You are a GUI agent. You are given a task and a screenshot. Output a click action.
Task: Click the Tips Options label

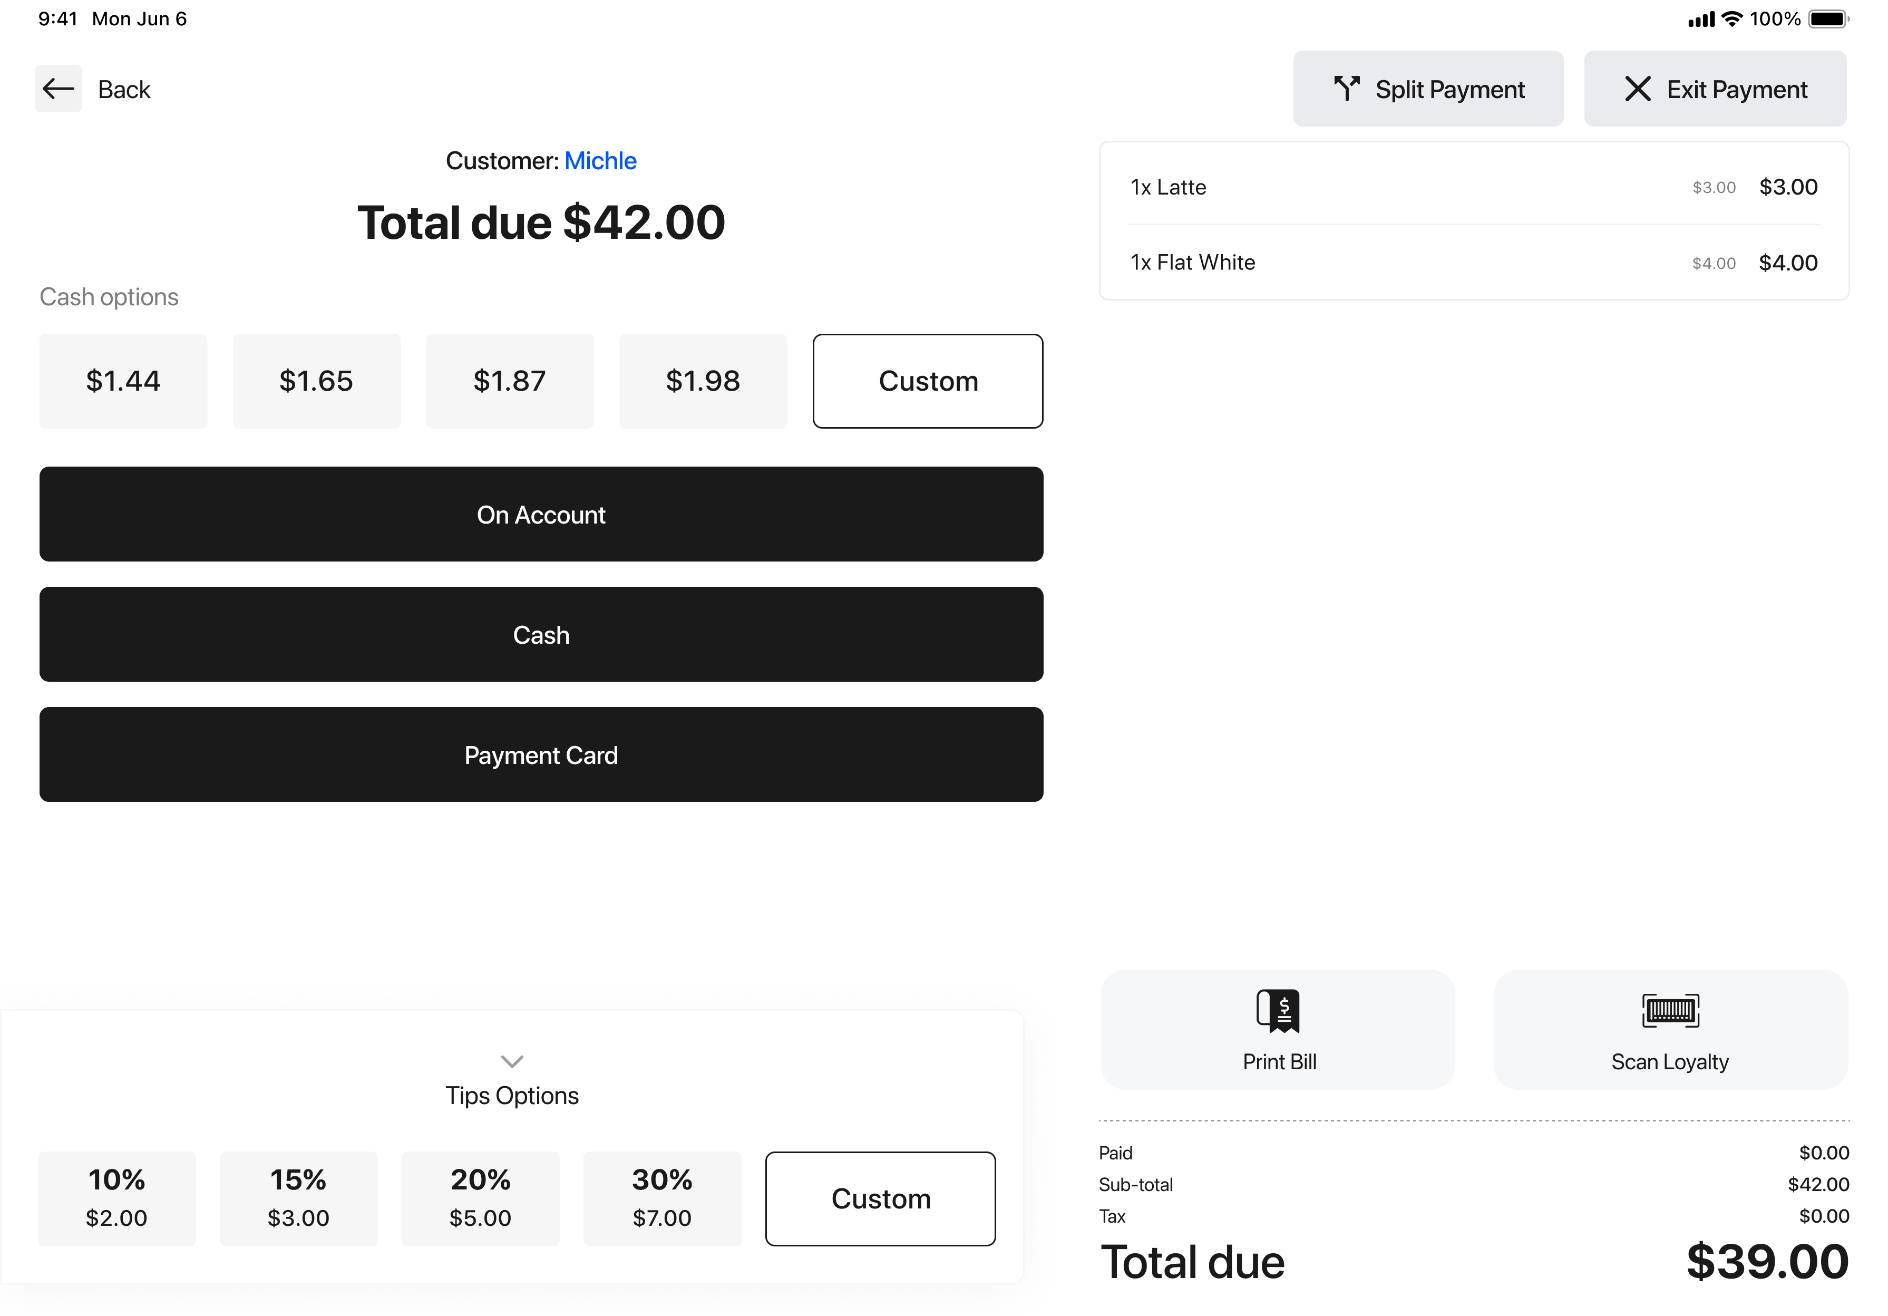[512, 1096]
